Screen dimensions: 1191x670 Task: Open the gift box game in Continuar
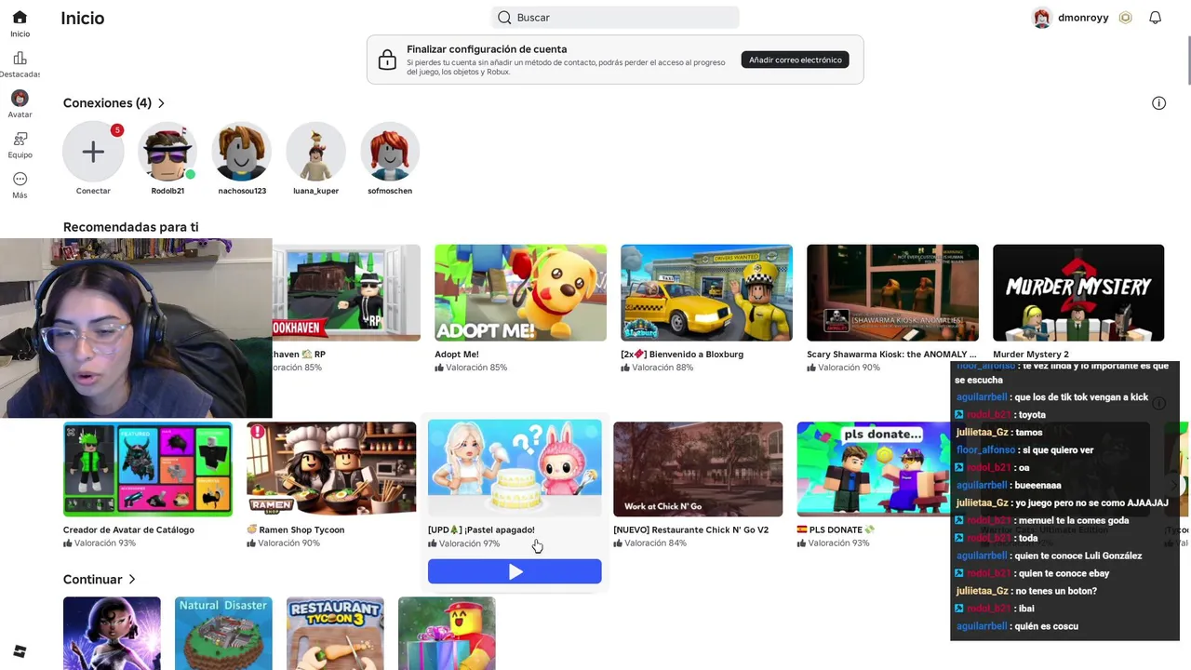pos(447,634)
